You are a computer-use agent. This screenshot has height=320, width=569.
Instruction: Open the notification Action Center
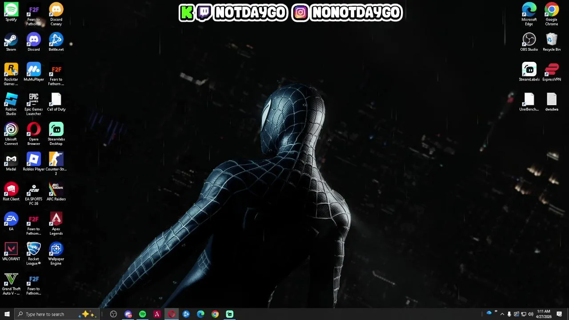click(x=559, y=314)
